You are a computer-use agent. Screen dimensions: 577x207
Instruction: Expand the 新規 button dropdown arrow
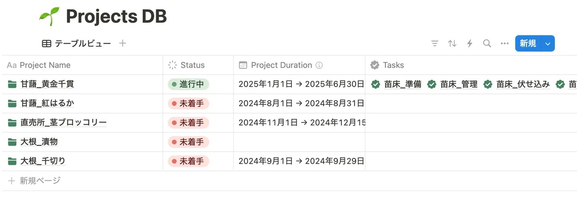coord(548,43)
